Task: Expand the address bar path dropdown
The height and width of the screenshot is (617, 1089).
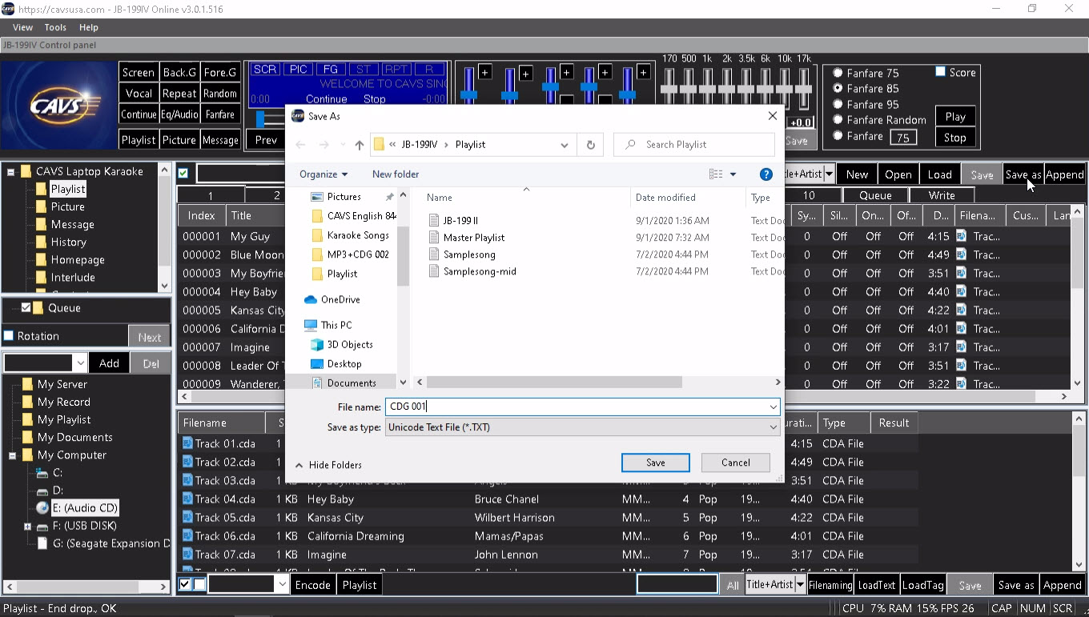Action: pos(565,145)
